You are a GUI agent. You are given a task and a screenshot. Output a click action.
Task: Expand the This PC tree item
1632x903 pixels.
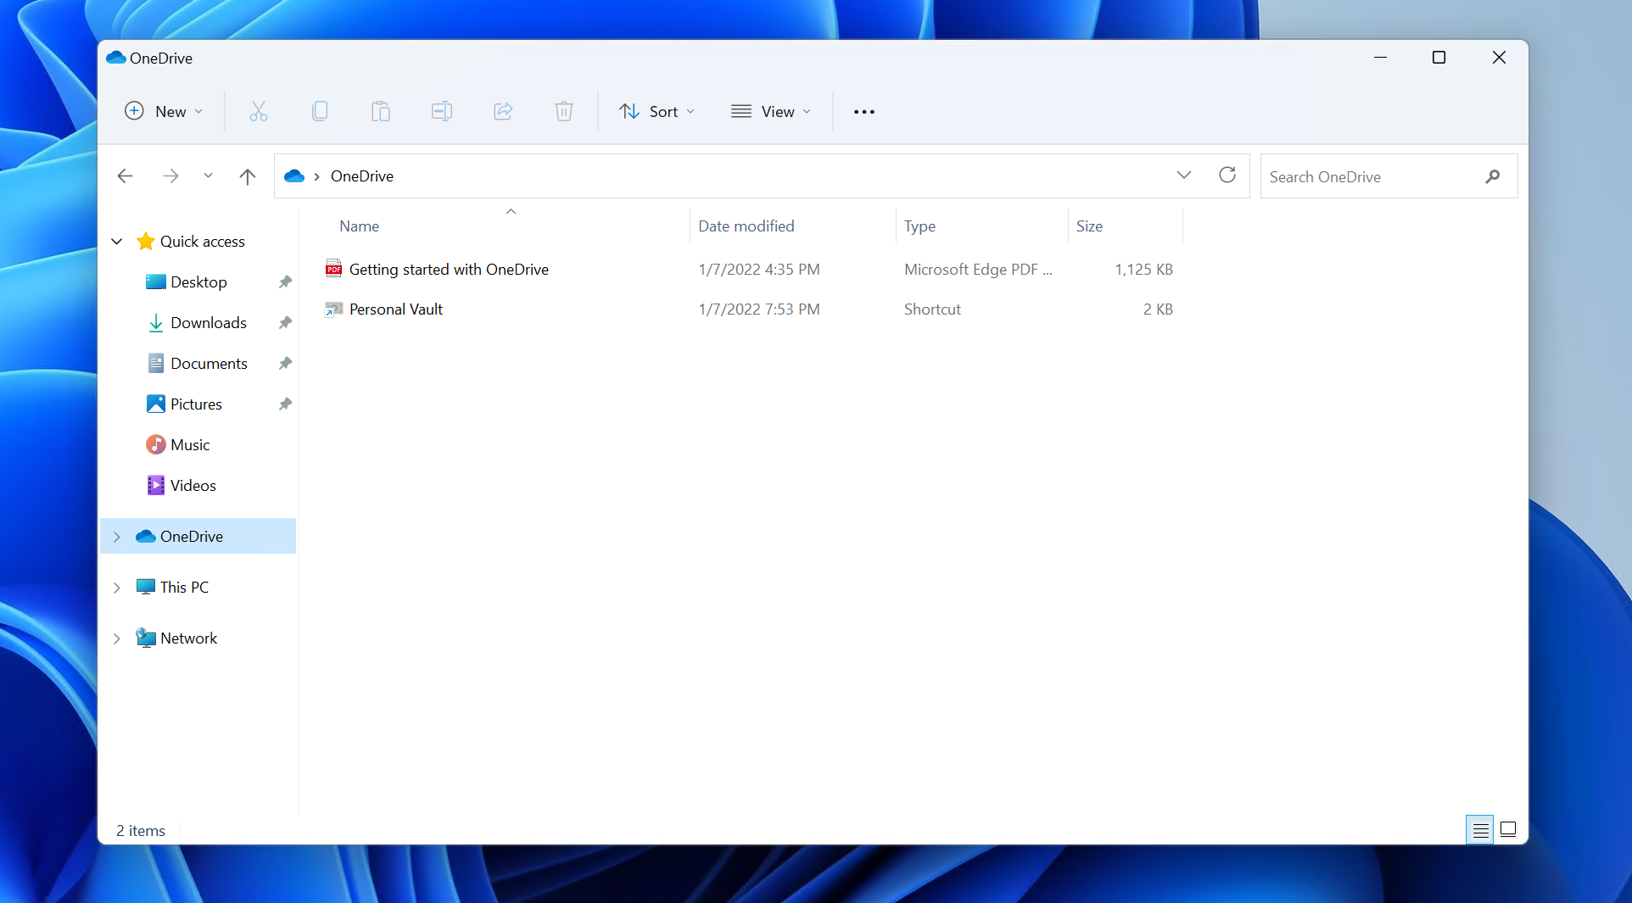pos(117,587)
